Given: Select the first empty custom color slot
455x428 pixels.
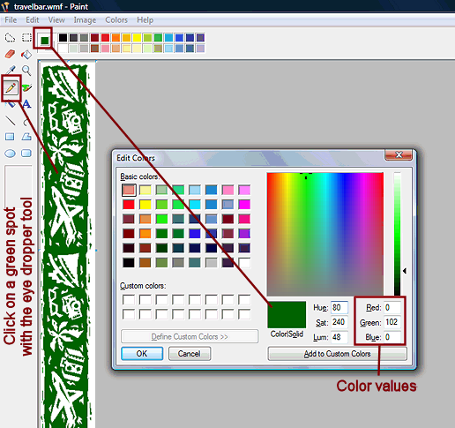Looking at the screenshot, I should pyautogui.click(x=129, y=300).
